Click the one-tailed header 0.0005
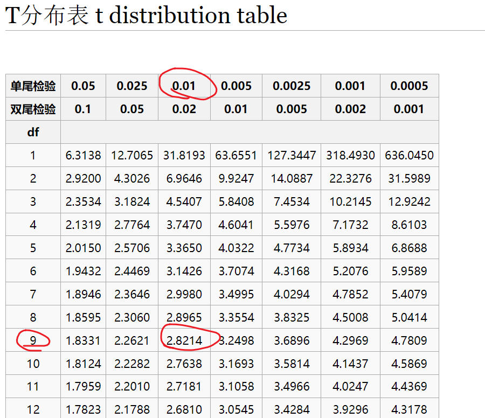 click(x=409, y=86)
